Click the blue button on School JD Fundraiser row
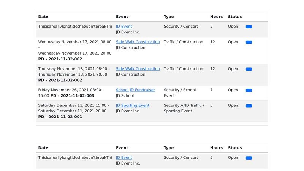Image resolution: width=304 pixels, height=171 pixels. click(x=249, y=90)
